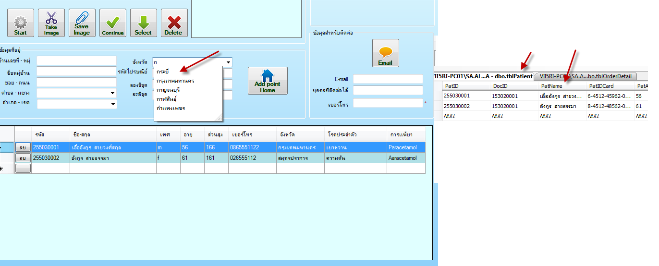Click PatIDCard column header in SQL table
Viewport: 659px width, 266px height.
610,86
